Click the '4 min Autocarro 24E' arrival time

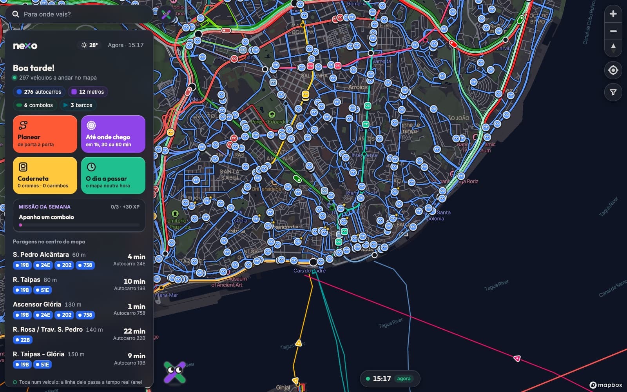[x=129, y=260]
